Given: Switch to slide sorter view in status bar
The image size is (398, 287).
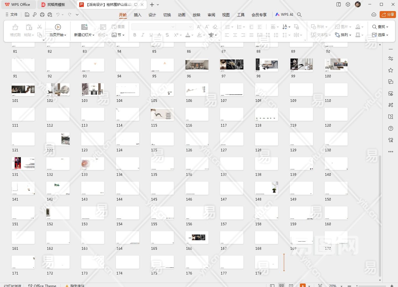Looking at the screenshot, I should (282, 286).
